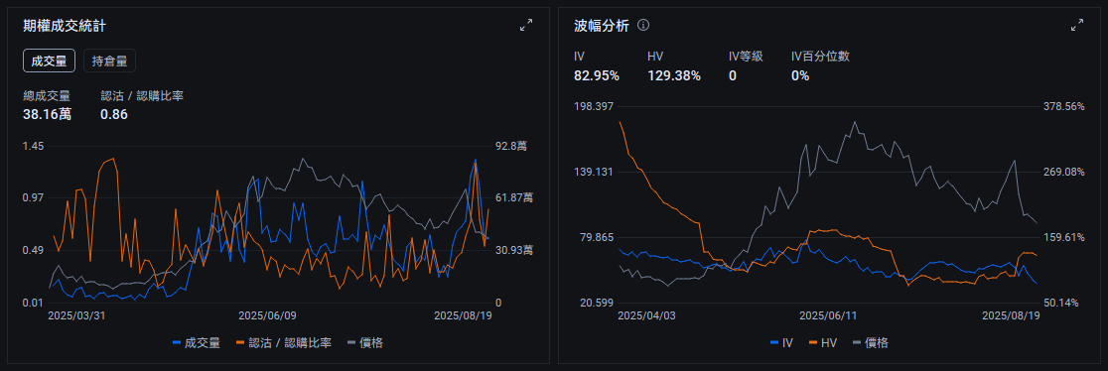Image resolution: width=1108 pixels, height=371 pixels.
Task: Open the info icon beside 波幅分析
Action: 643,26
